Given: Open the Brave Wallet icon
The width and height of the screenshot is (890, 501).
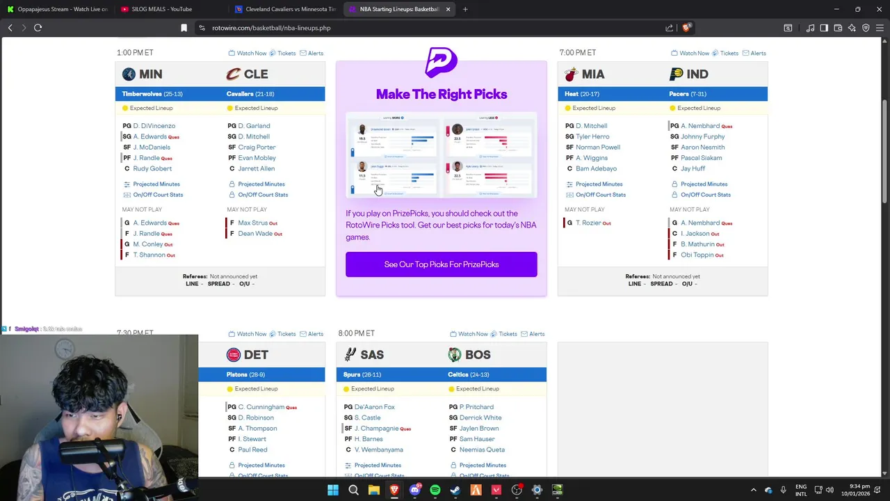Looking at the screenshot, I should 838,28.
